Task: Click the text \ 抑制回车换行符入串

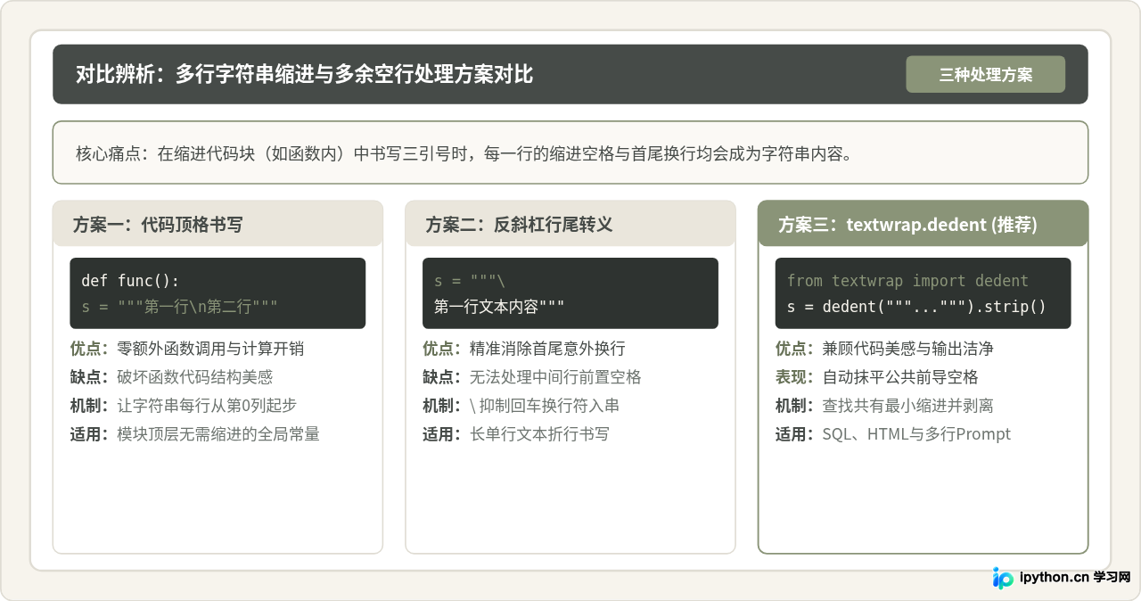Action: click(x=545, y=406)
